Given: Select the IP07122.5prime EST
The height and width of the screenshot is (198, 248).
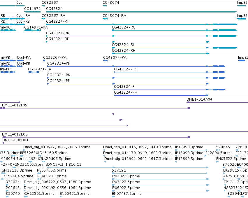Looking at the screenshot, I should (161, 185).
